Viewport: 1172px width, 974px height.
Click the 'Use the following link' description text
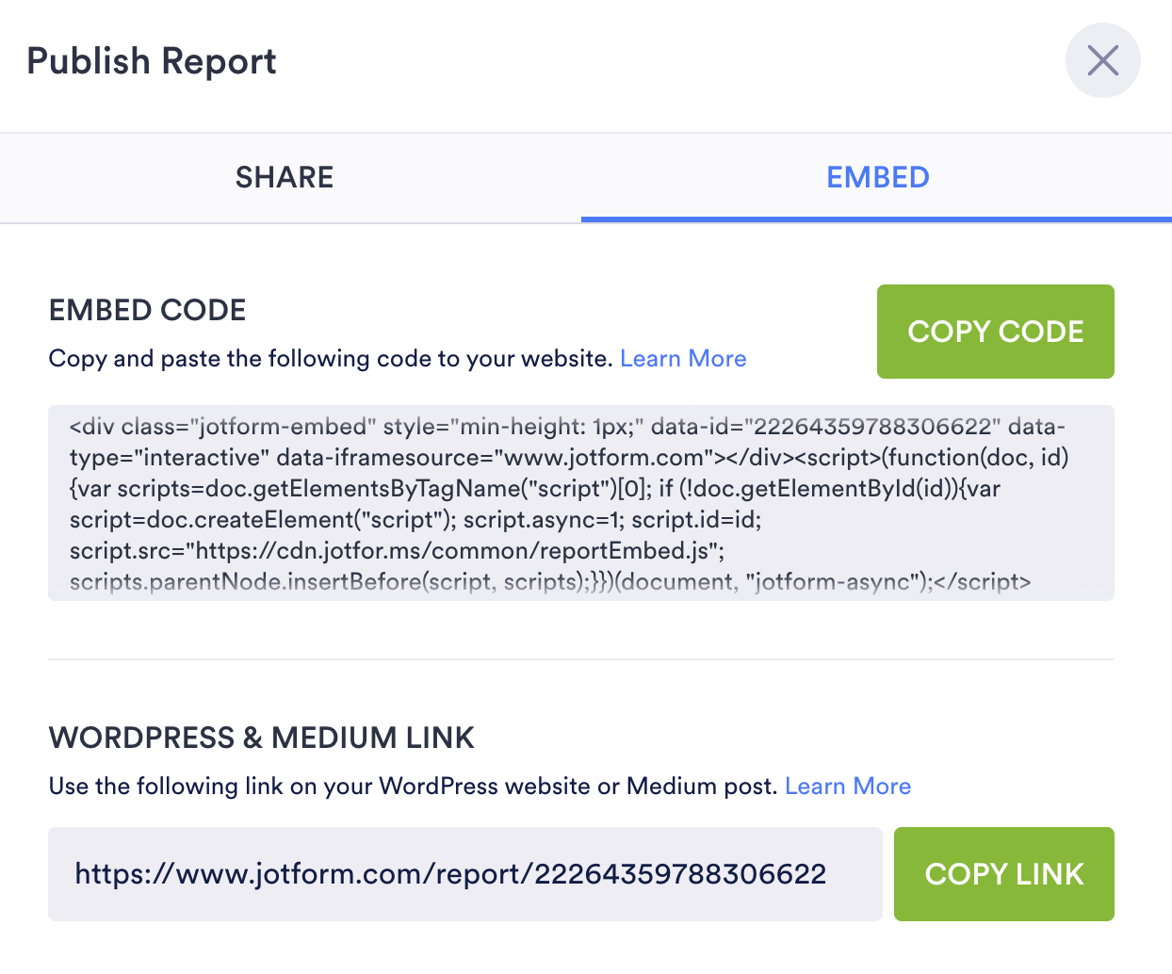click(x=413, y=787)
